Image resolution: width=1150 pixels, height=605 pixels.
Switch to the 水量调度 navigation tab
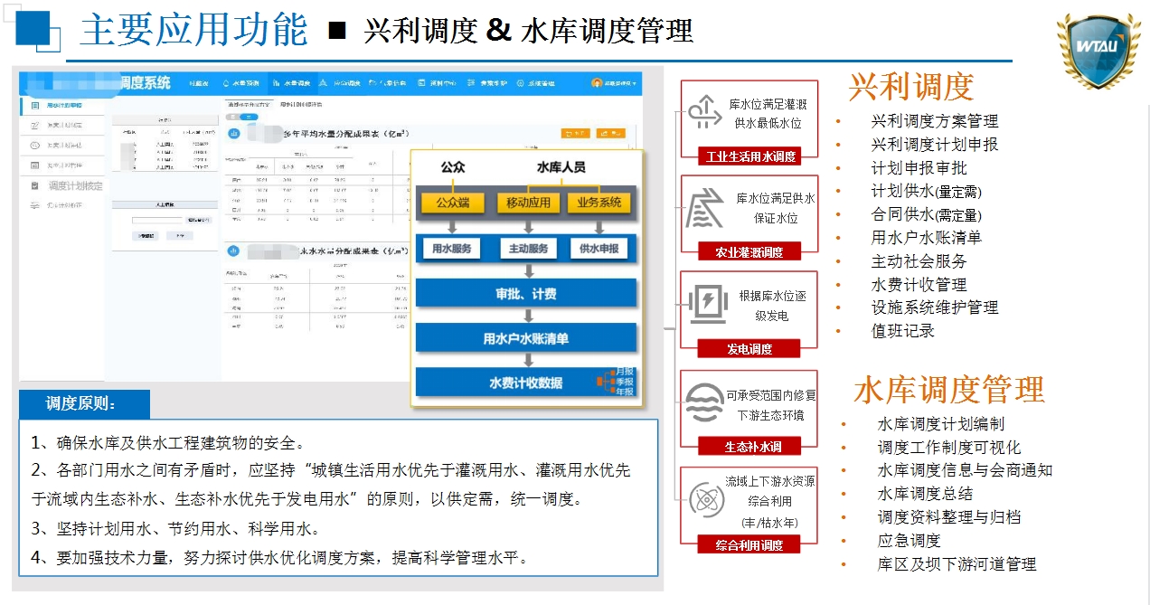click(294, 83)
